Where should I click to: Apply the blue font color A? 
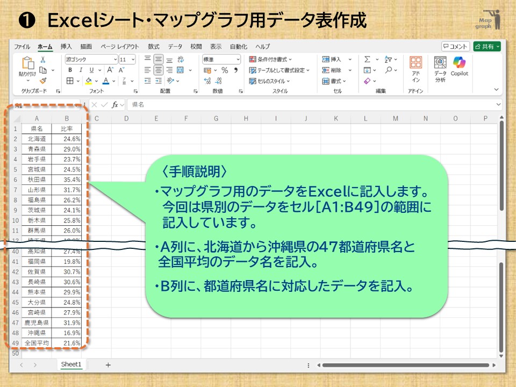pyautogui.click(x=106, y=81)
